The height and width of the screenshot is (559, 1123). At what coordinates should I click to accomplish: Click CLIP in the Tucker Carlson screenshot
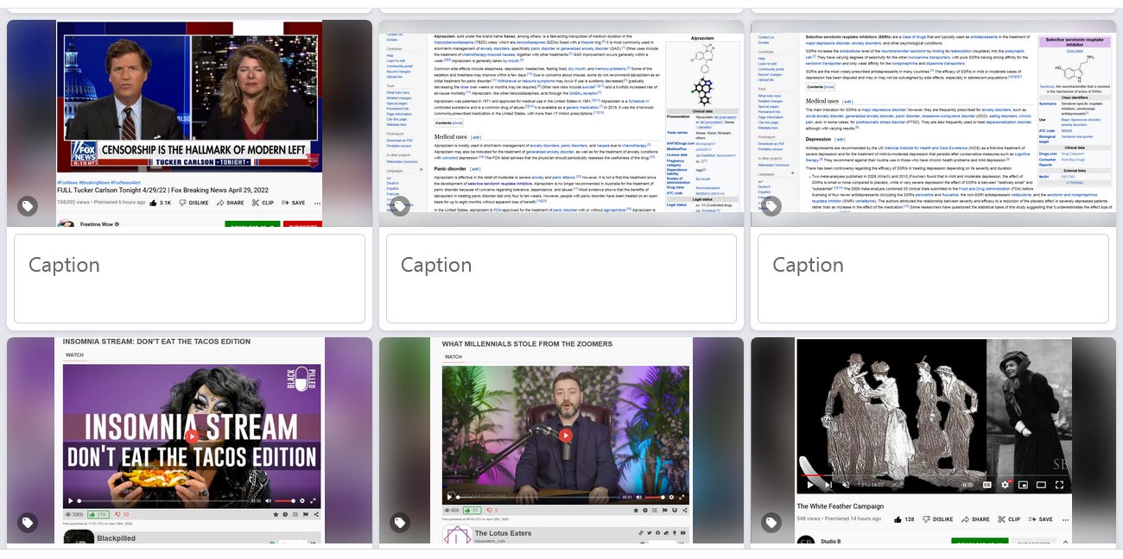click(x=263, y=203)
